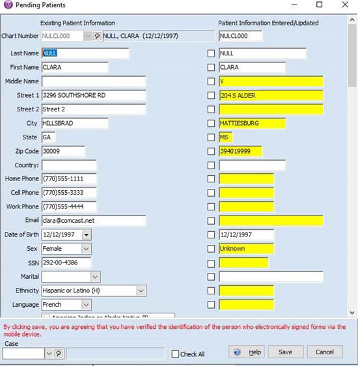Tick the Middle Name update checkbox
The image size is (358, 366).
pyautogui.click(x=211, y=81)
